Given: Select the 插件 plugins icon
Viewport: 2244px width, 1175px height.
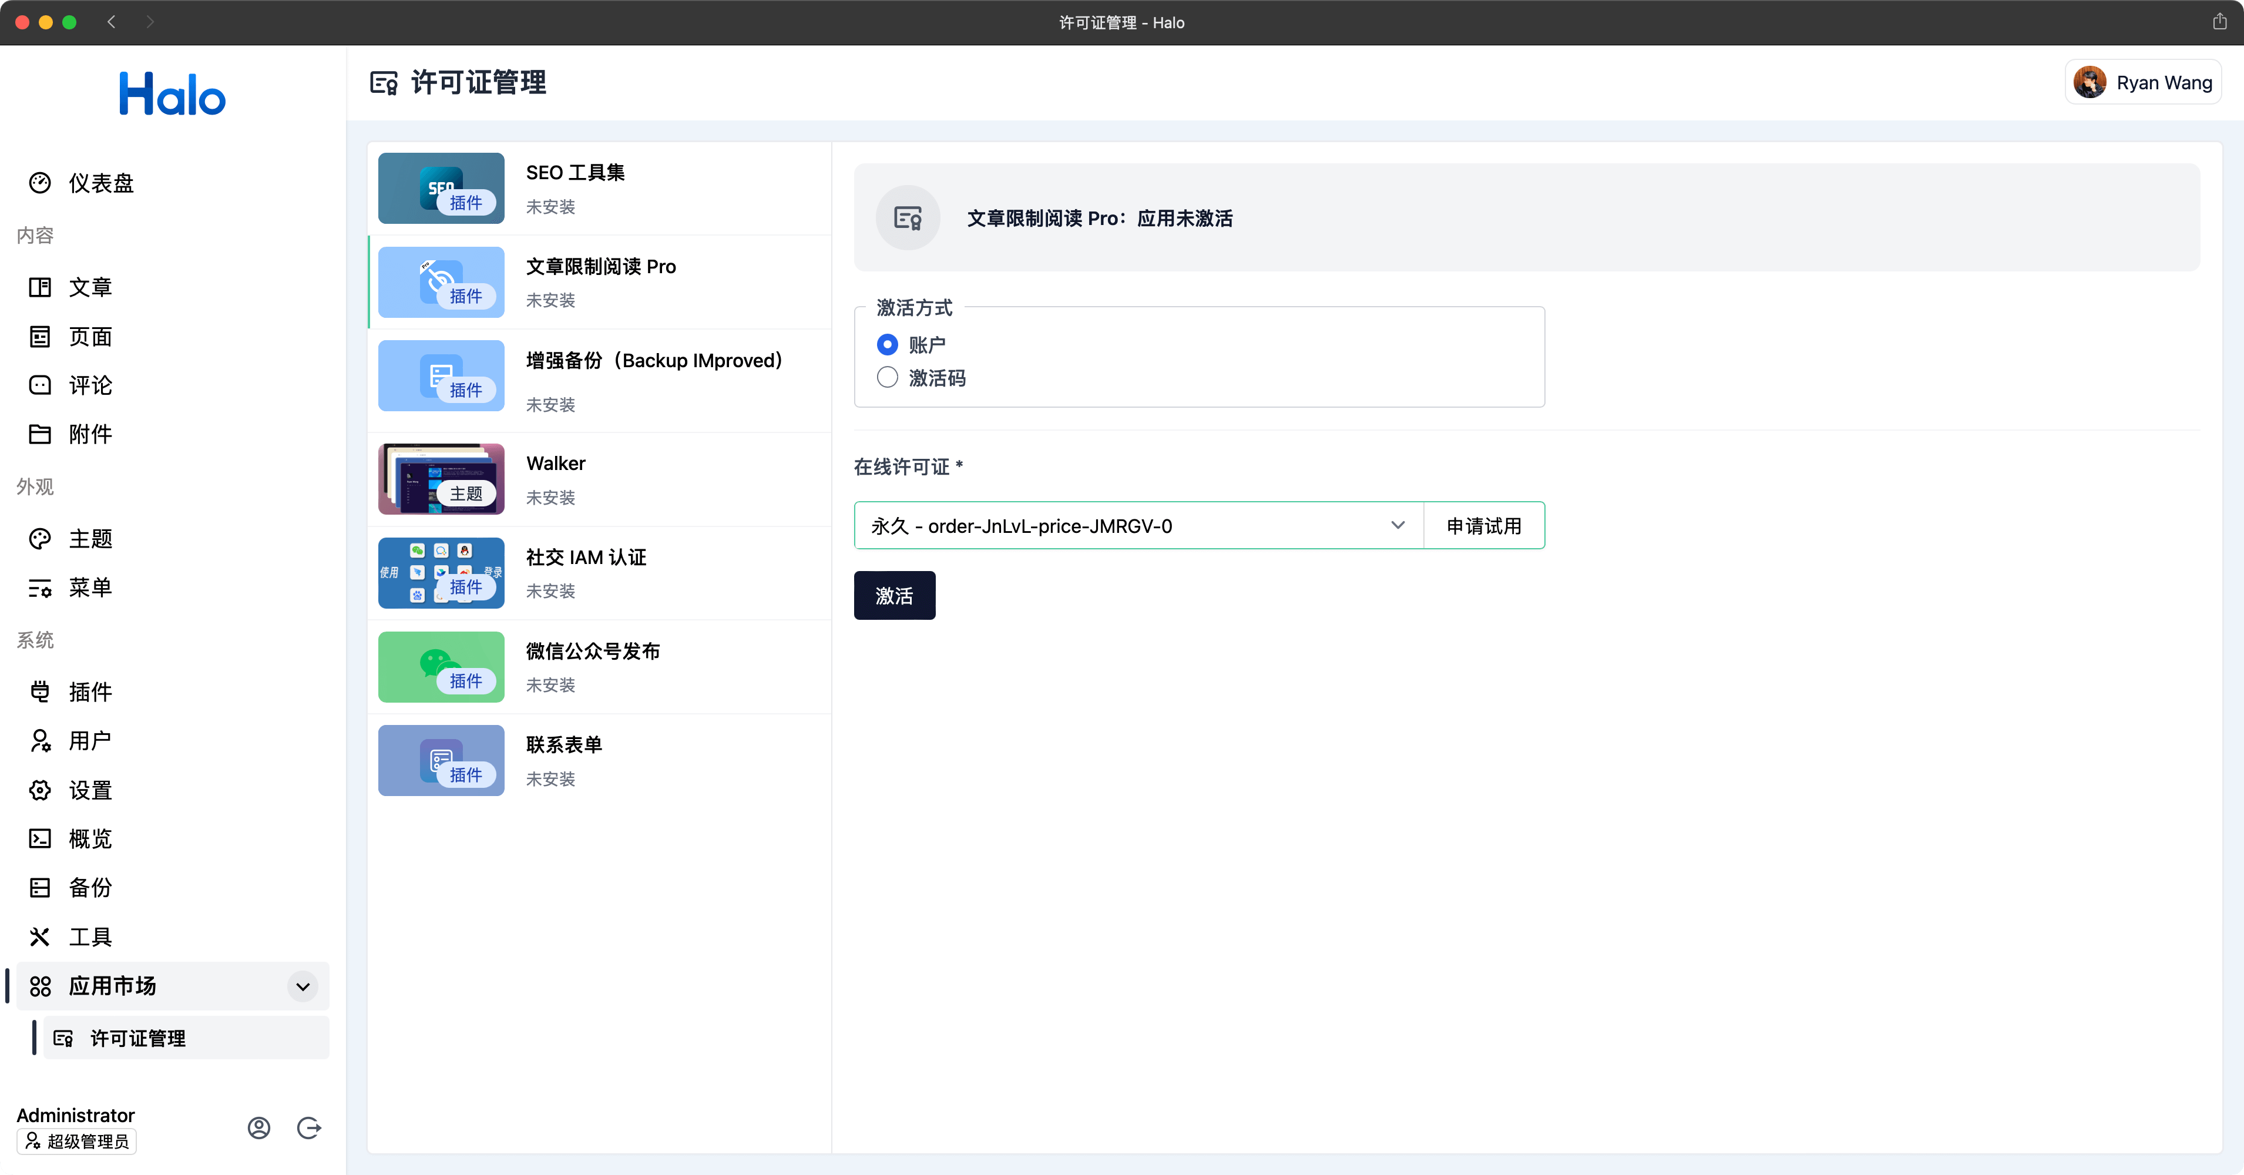Looking at the screenshot, I should (x=40, y=691).
